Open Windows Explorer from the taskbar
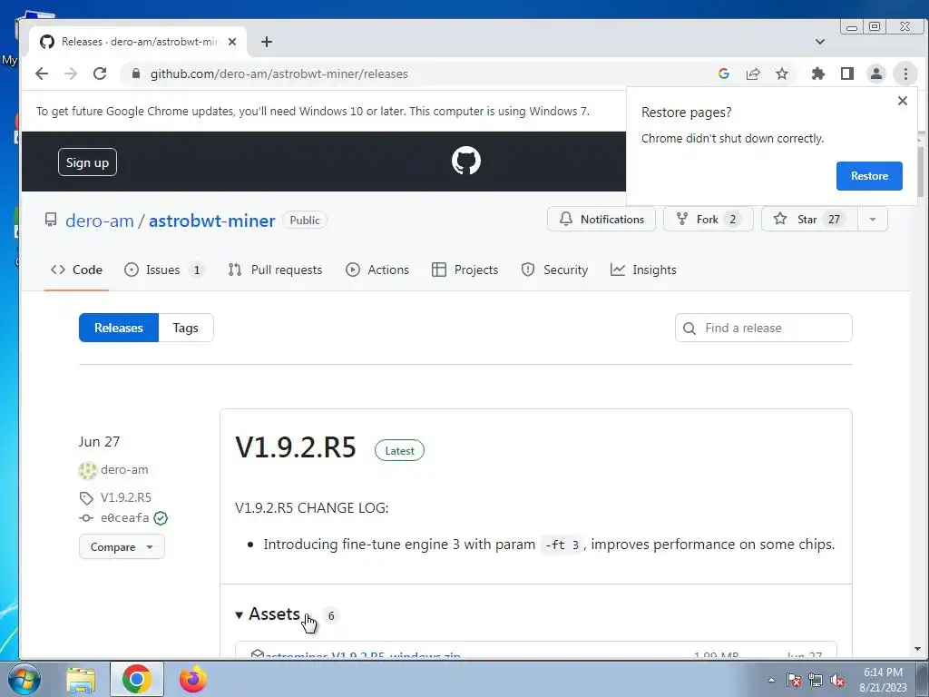Viewport: 929px width, 697px height. (x=81, y=679)
